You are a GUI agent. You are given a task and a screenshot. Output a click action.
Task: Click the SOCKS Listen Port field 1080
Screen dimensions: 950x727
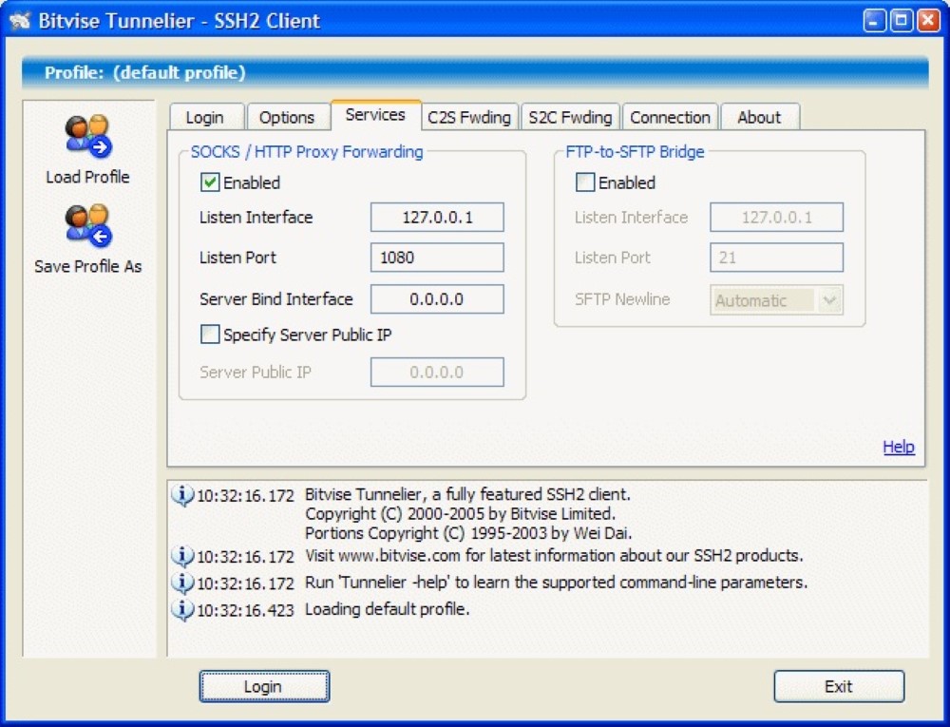[437, 258]
